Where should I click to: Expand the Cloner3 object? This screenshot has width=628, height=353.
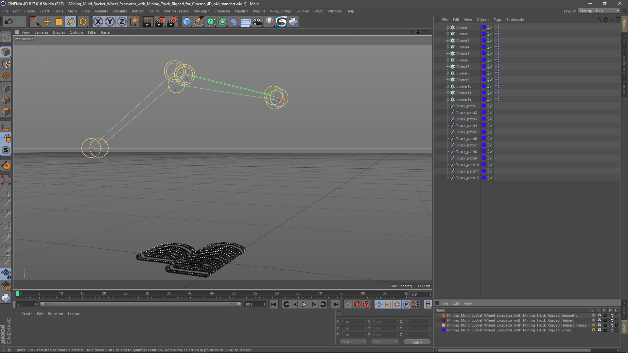[447, 41]
